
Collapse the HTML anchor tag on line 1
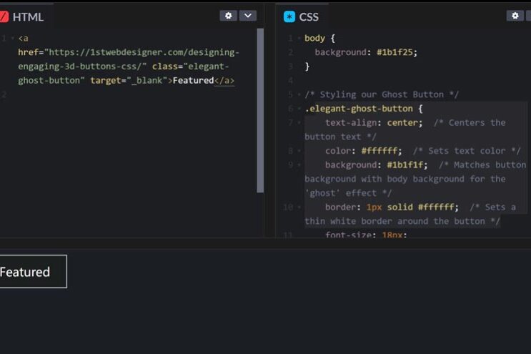[13, 38]
